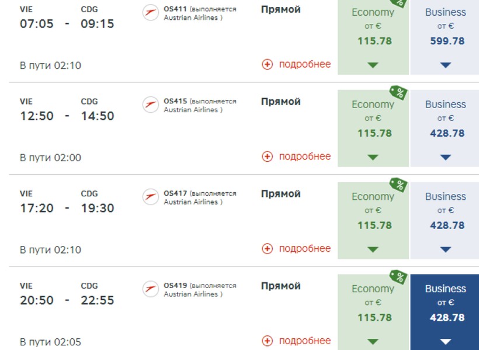Screen dimensions: 479x350
Task: Click the 12:50 - 14:50 flight times
Action: [67, 116]
